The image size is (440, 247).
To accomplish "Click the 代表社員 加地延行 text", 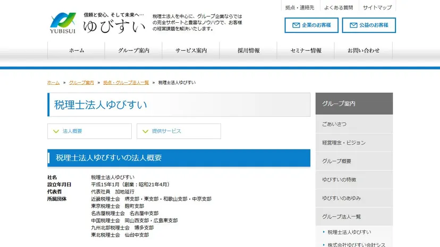I will 113,192.
